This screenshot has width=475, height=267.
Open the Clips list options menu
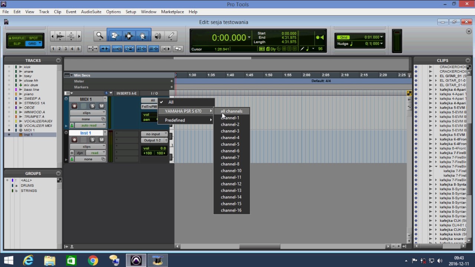click(468, 60)
